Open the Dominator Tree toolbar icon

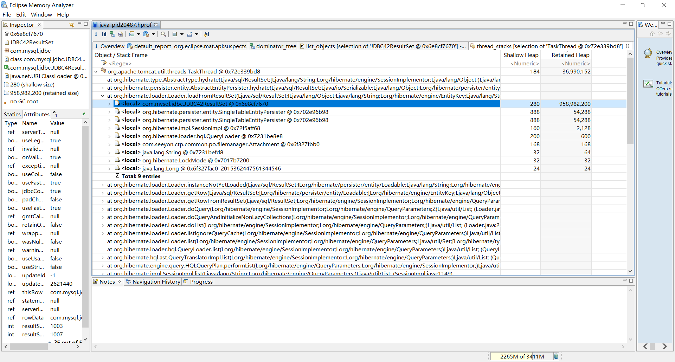(112, 34)
